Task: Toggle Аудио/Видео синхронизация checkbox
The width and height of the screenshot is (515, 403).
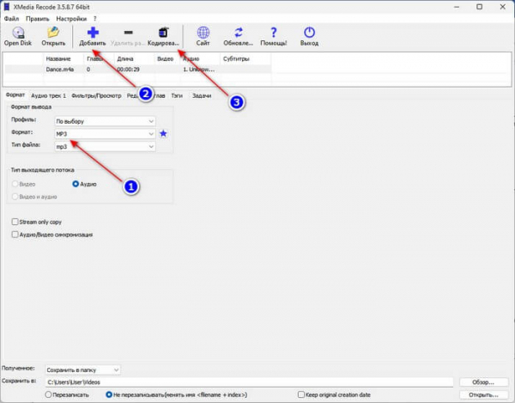Action: tap(15, 235)
